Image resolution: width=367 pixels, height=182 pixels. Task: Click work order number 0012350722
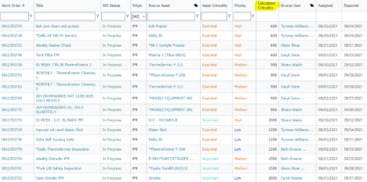[x=12, y=178]
